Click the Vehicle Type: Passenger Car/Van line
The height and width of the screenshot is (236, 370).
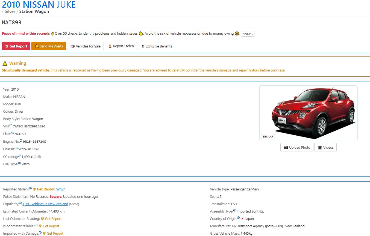coord(234,189)
